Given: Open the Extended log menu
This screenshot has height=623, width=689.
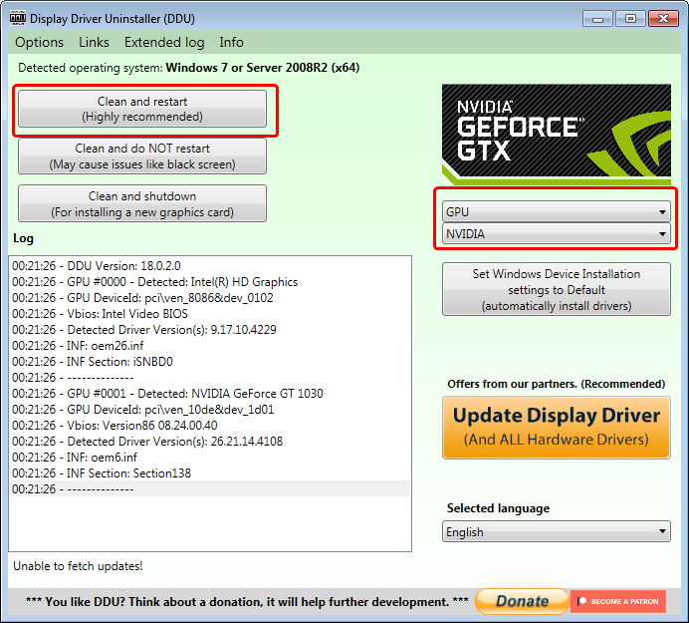Looking at the screenshot, I should click(164, 42).
